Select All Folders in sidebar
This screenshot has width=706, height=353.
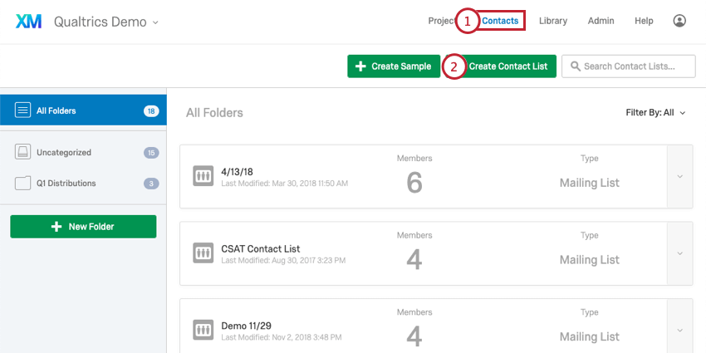click(x=83, y=110)
